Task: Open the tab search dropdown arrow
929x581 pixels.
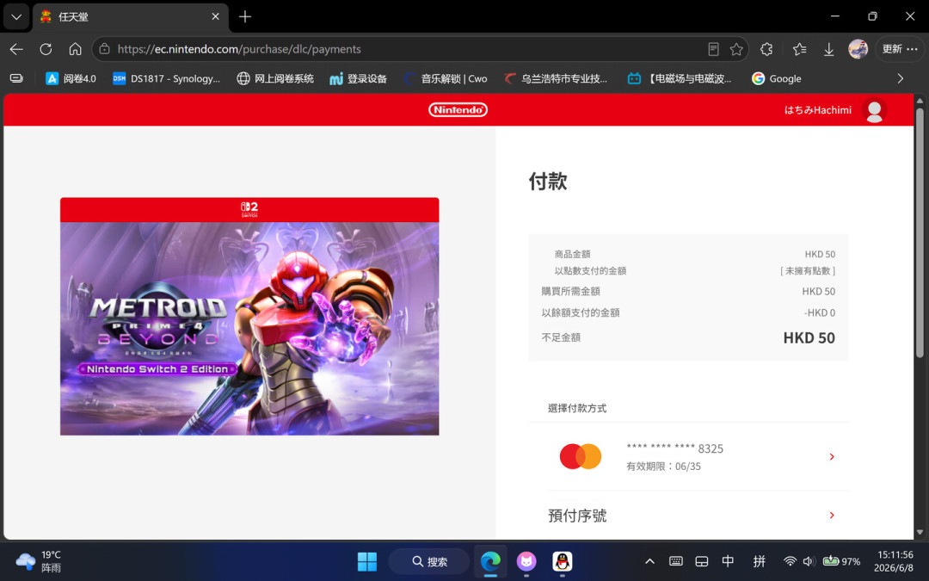Action: (16, 16)
